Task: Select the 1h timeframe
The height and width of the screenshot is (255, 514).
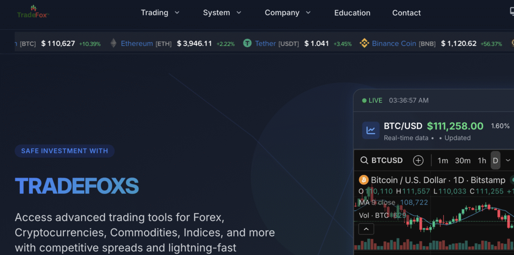Action: click(x=482, y=160)
